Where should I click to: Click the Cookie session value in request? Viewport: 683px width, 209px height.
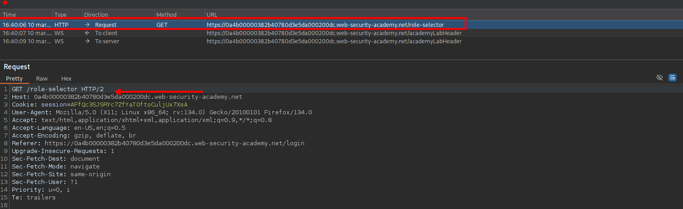(x=129, y=105)
